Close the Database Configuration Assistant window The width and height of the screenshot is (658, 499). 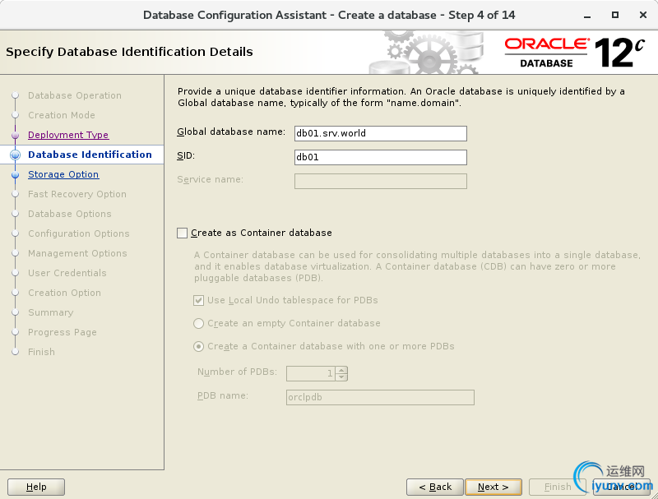tap(643, 15)
